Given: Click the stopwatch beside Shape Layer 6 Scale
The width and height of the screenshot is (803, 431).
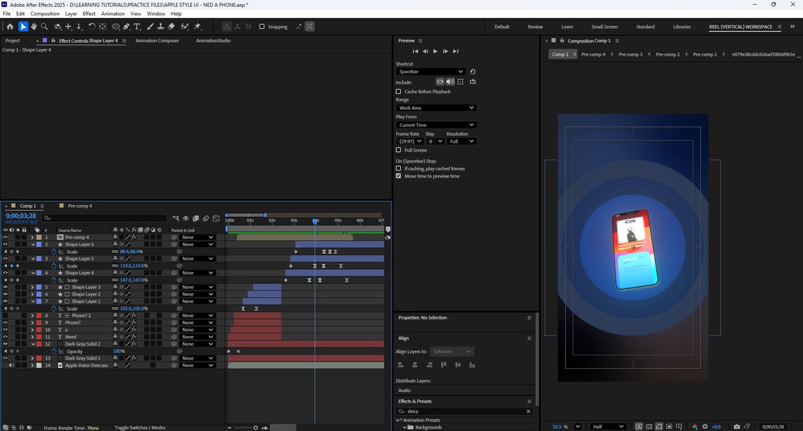Looking at the screenshot, I should click(x=54, y=252).
